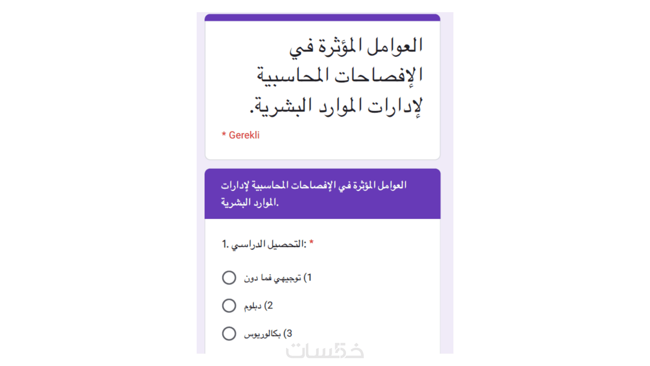Click the question title التحصيل الدراسي

click(268, 244)
